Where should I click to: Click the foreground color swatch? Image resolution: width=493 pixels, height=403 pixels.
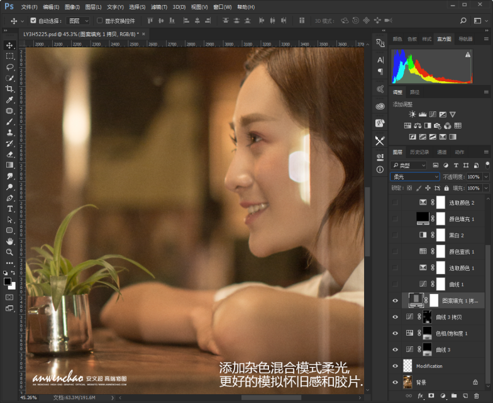(8, 281)
